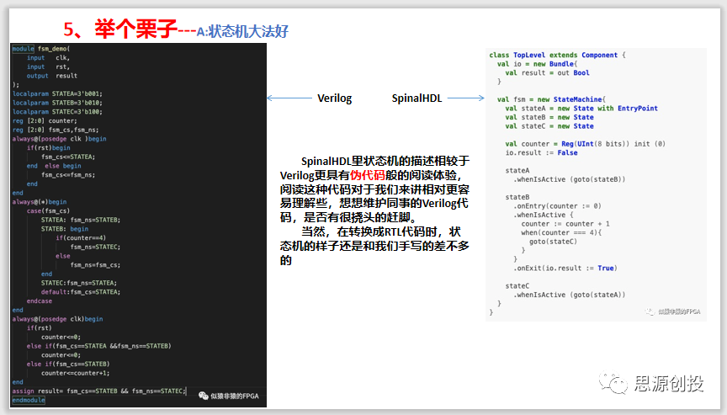Click the '思源创投' logo text
The height and width of the screenshot is (415, 727).
point(669,384)
